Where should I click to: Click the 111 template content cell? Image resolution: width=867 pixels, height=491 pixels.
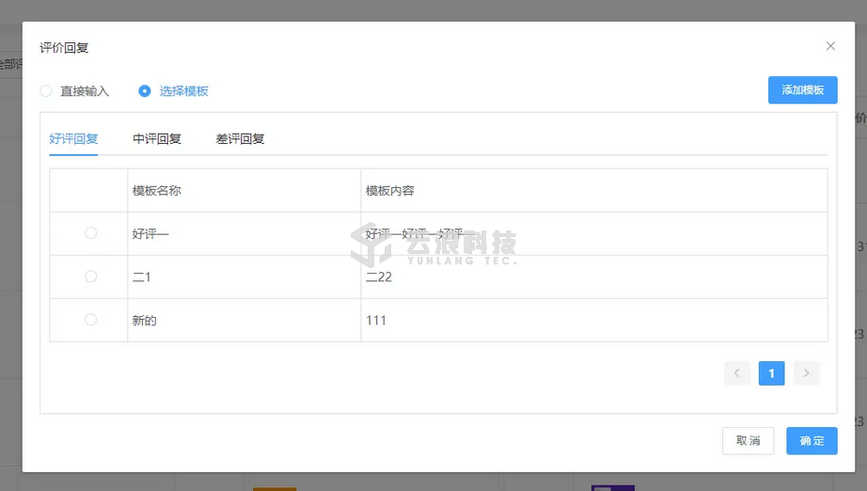(376, 321)
